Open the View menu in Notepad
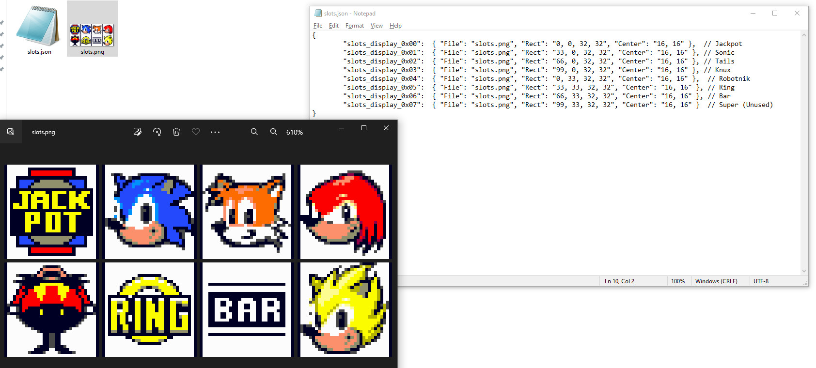 (x=377, y=26)
